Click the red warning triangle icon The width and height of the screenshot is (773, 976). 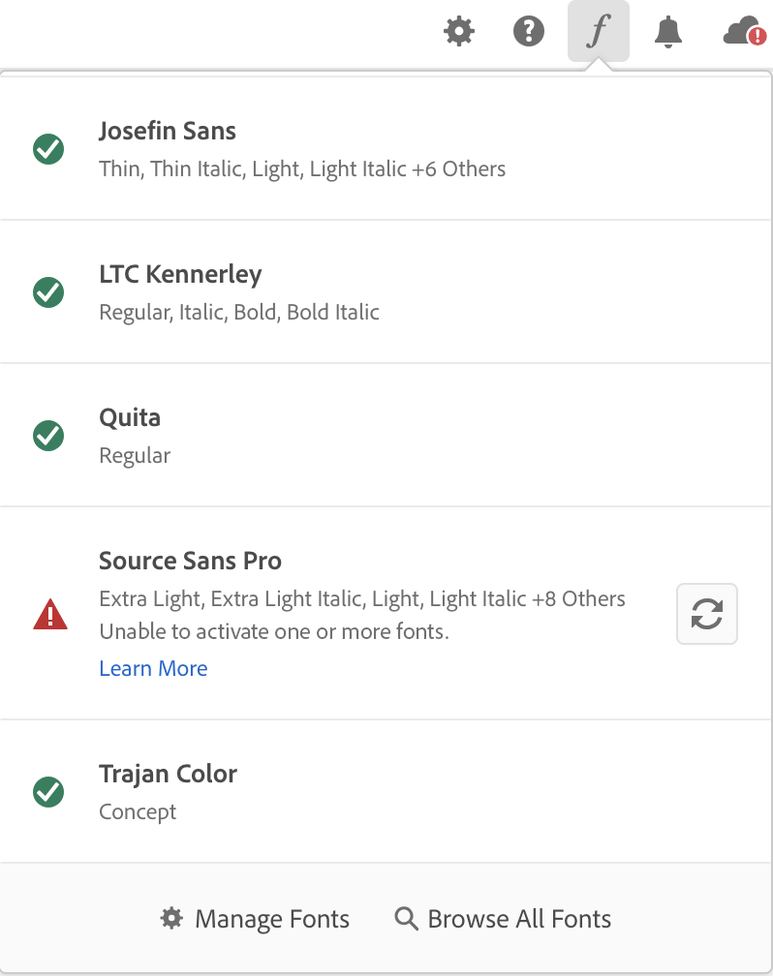[x=49, y=614]
